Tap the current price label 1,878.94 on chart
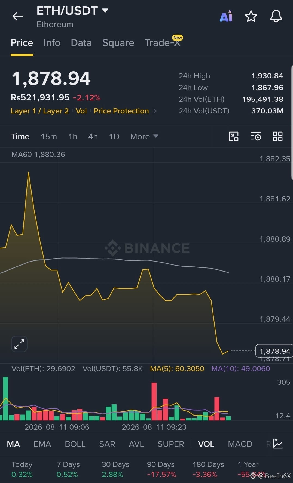Screen dimensions: 293x483 point(274,351)
